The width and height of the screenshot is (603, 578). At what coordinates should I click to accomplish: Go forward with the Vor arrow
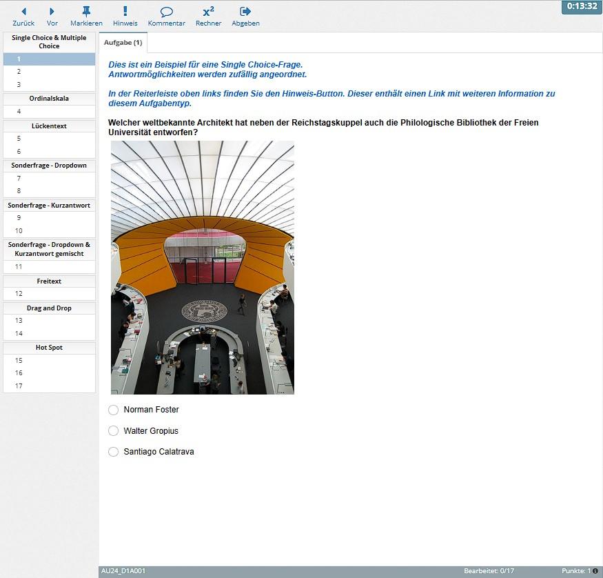pyautogui.click(x=52, y=12)
